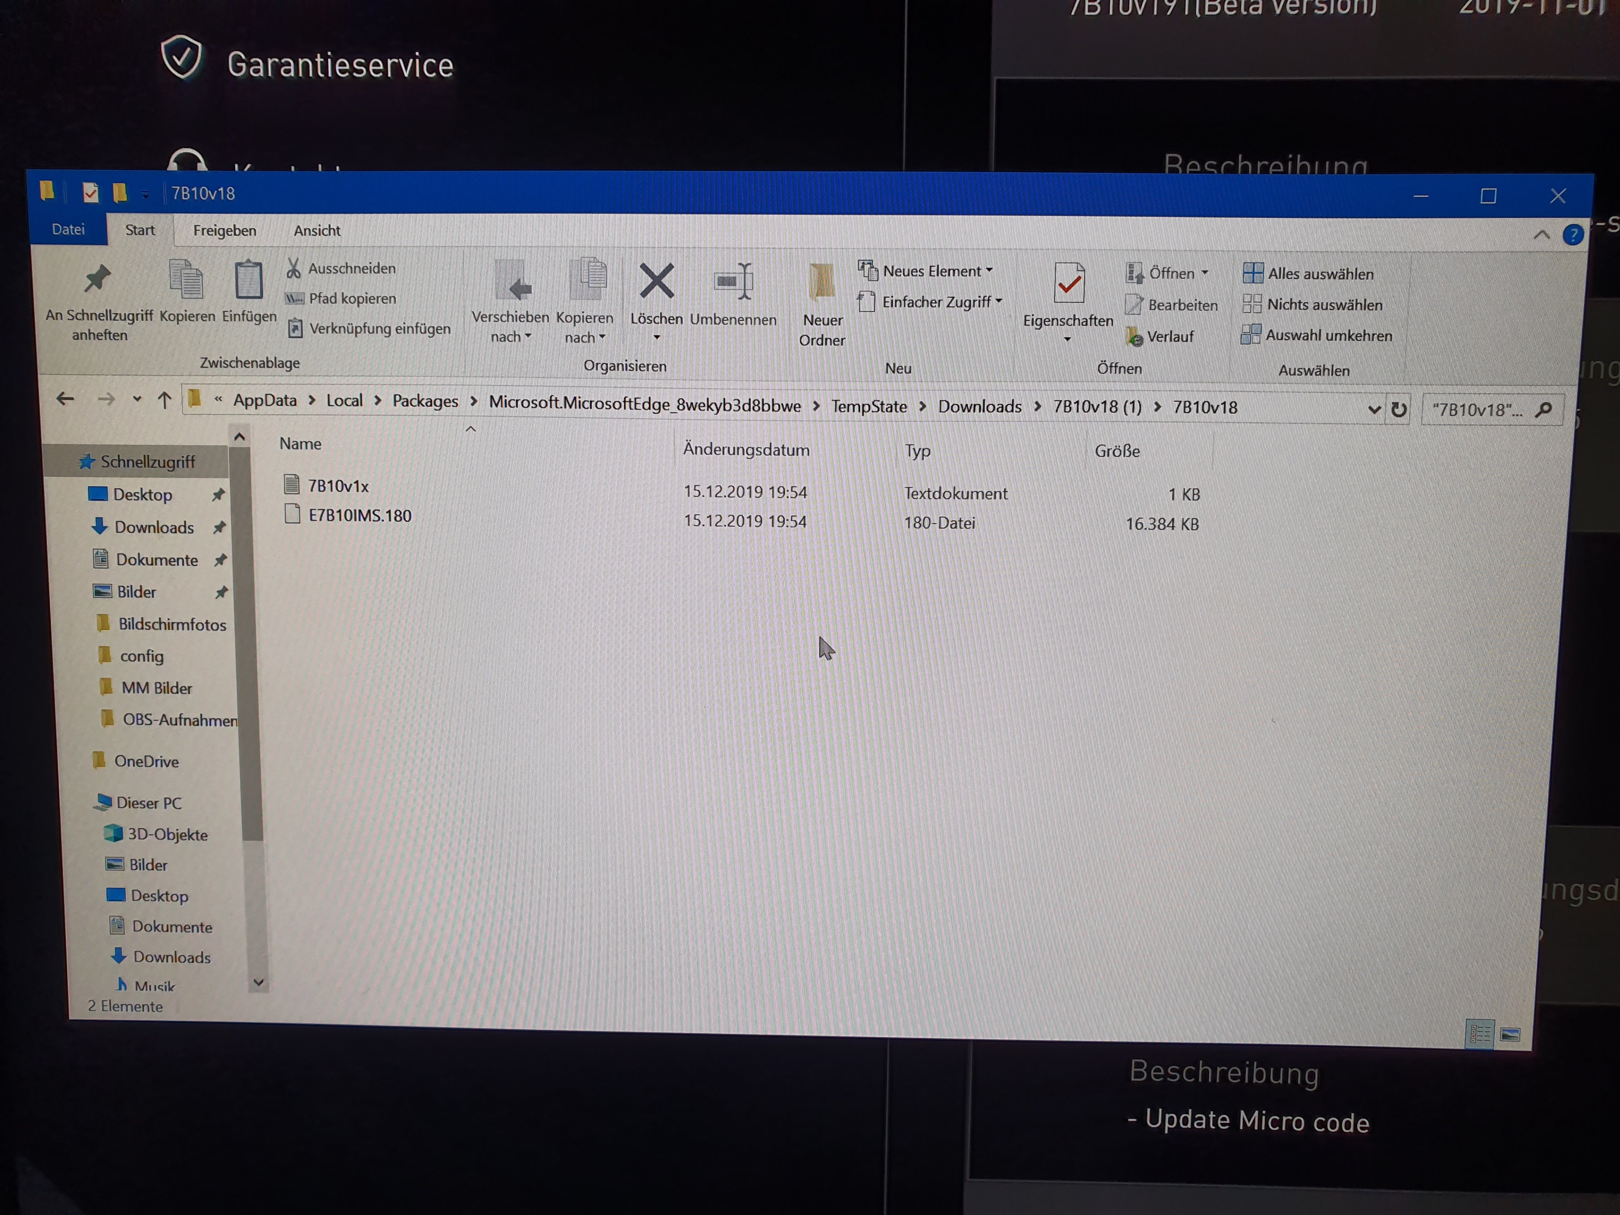Image resolution: width=1620 pixels, height=1215 pixels.
Task: Click the Löschen red X icon
Action: (656, 282)
